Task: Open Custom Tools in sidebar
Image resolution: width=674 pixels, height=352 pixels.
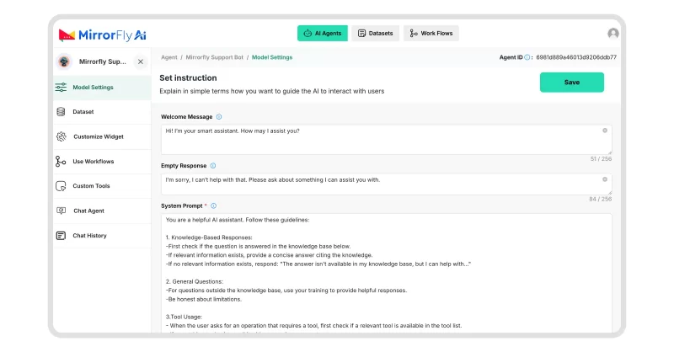Action: 102,186
